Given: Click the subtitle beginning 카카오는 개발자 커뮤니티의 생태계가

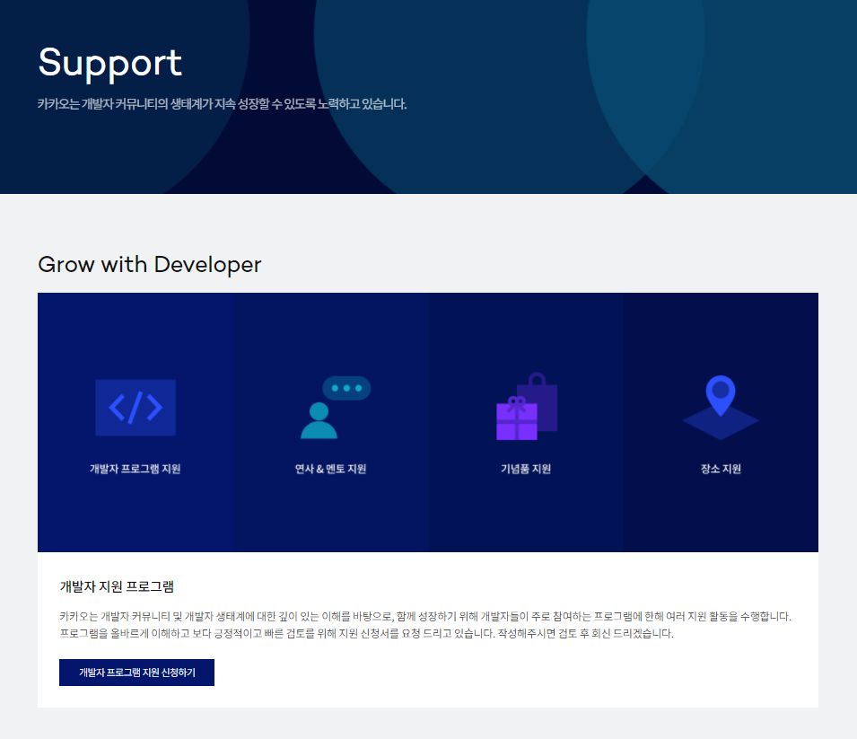Looking at the screenshot, I should click(222, 104).
